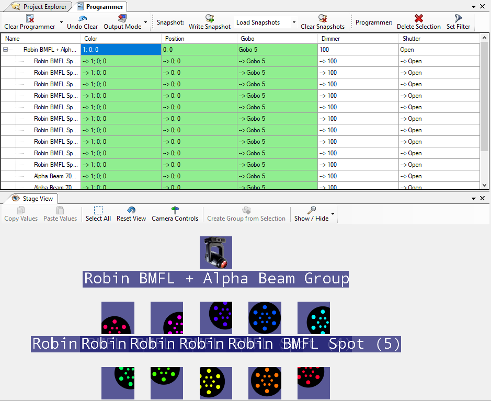Click the Show / Hide magnifier icon
This screenshot has height=401, width=491.
coord(311,210)
